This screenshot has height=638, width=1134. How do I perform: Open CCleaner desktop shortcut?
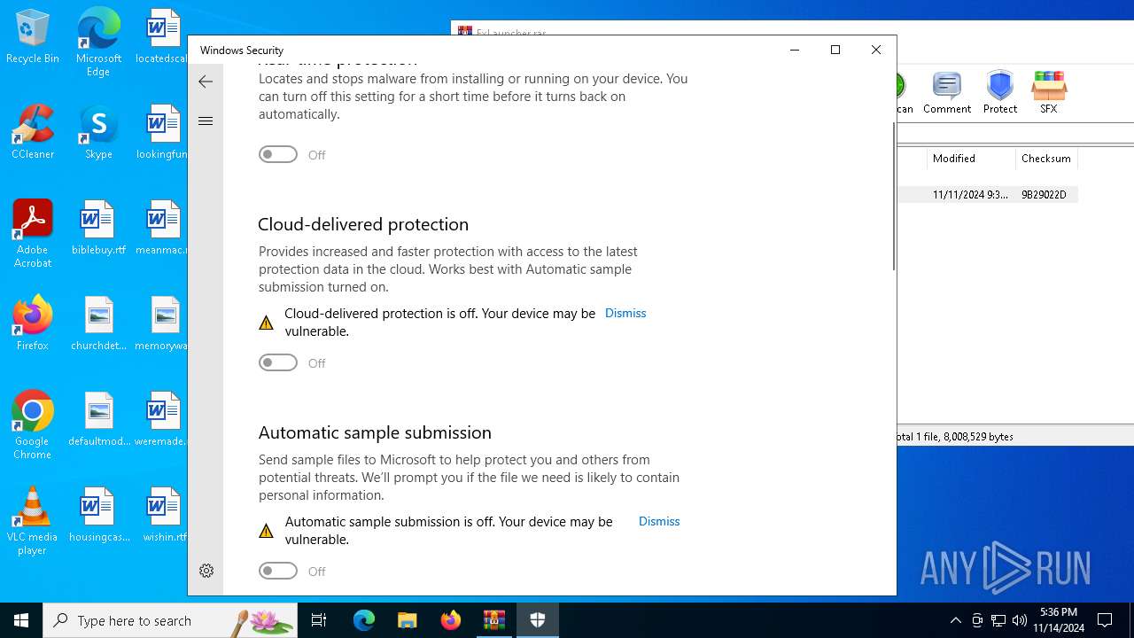(x=33, y=132)
